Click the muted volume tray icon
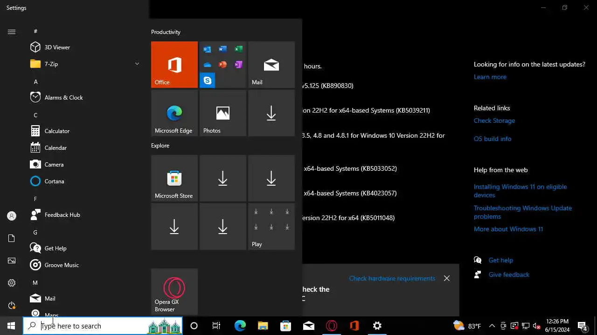This screenshot has width=597, height=335. 537,326
